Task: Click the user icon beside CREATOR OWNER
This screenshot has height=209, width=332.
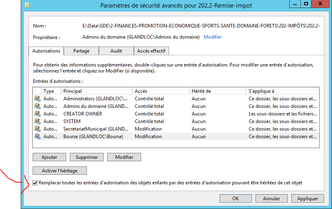Action: pos(37,114)
